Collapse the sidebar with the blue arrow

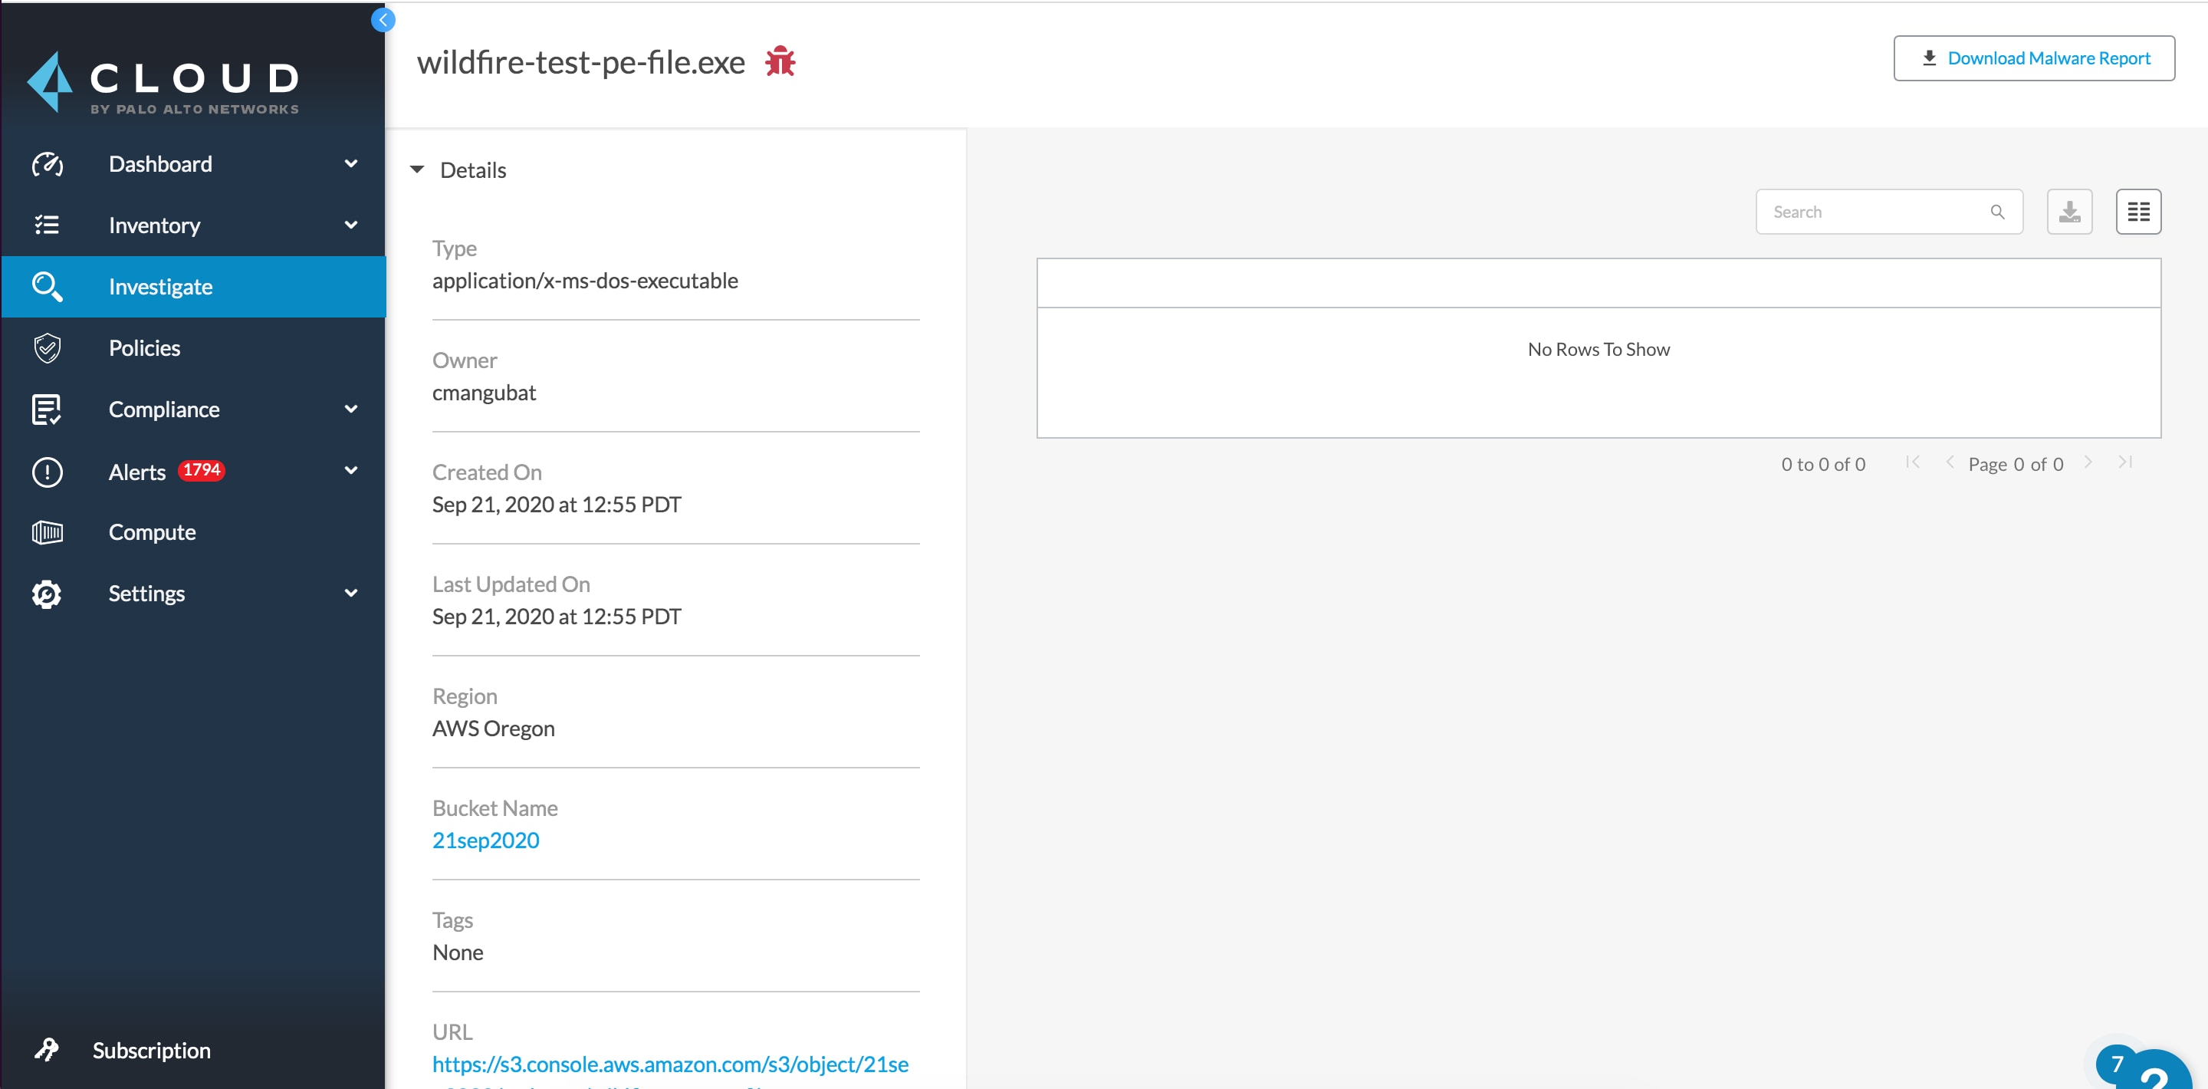(383, 20)
